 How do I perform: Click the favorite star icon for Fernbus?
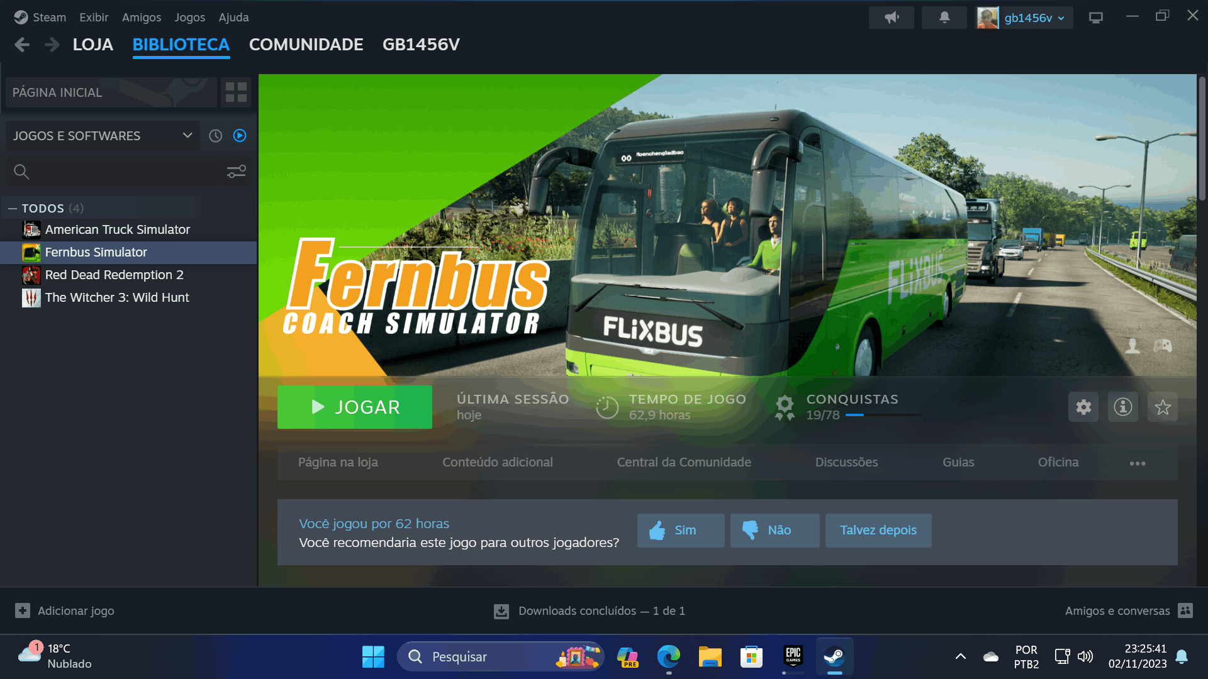coord(1162,407)
